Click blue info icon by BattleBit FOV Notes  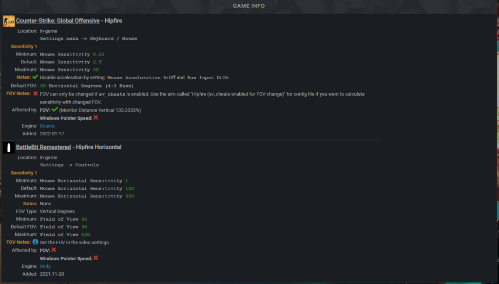pos(35,242)
